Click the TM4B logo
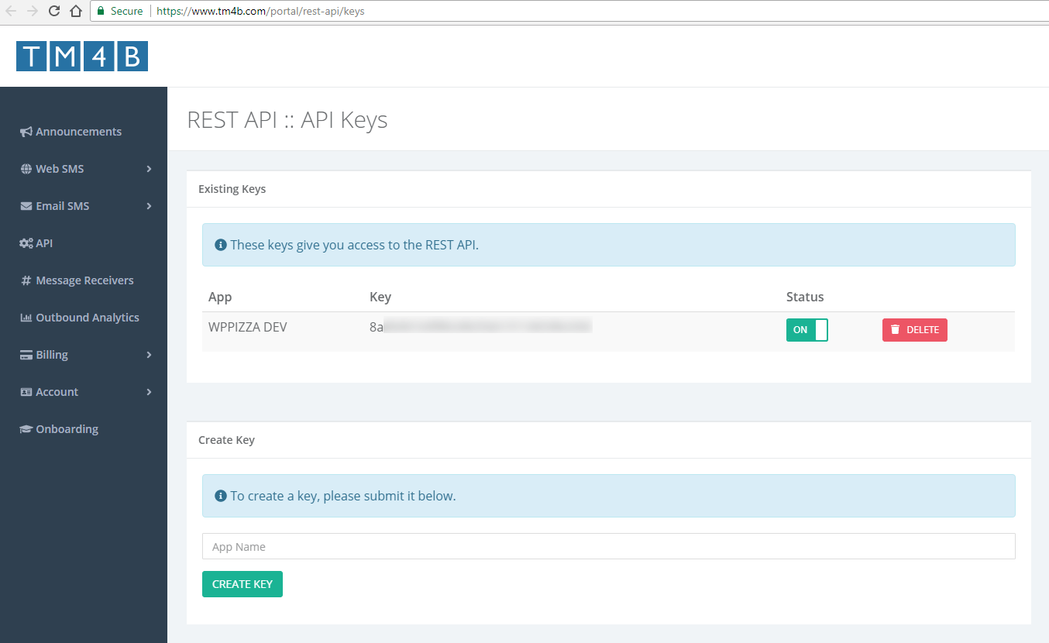This screenshot has height=643, width=1049. tap(82, 57)
